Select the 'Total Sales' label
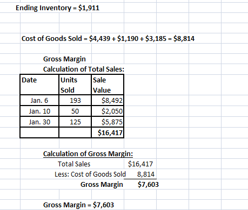The image size is (248, 210). pyautogui.click(x=74, y=164)
